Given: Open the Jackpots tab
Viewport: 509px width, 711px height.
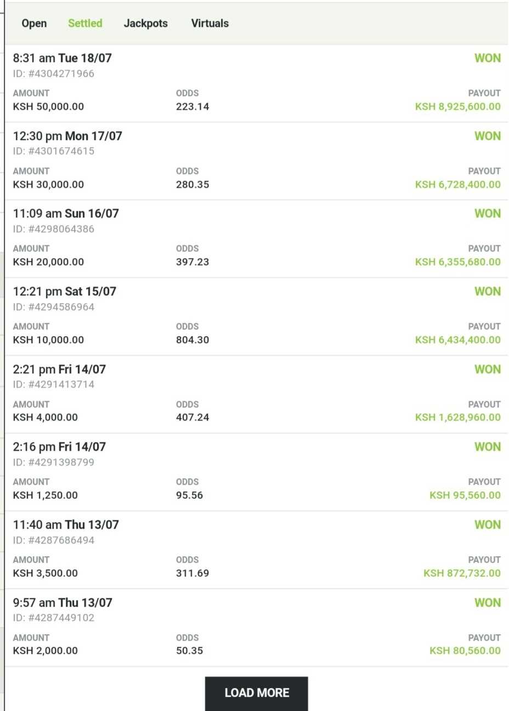Looking at the screenshot, I should click(145, 24).
